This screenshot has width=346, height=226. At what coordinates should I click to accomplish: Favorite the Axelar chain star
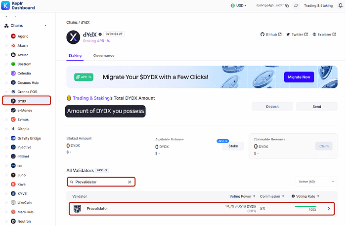6,55
